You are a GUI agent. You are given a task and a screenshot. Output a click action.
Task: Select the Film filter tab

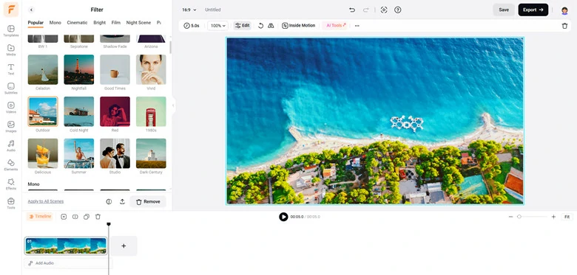tap(116, 23)
